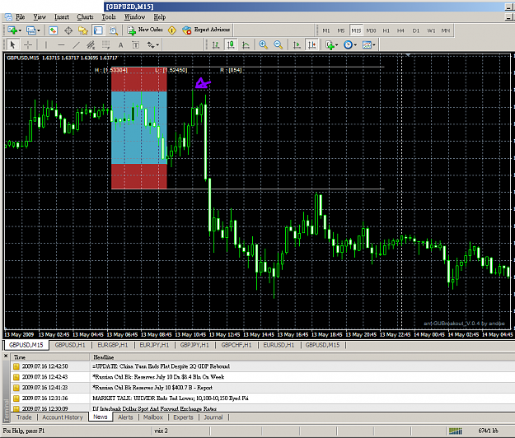Toggle the Auto Scroll chart icon
The width and height of the screenshot is (515, 438).
click(297, 45)
